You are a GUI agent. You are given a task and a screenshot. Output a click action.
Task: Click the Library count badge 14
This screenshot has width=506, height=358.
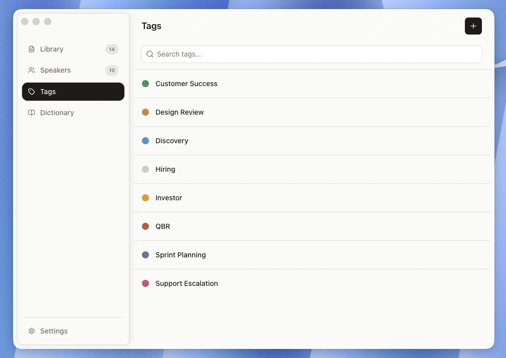112,49
